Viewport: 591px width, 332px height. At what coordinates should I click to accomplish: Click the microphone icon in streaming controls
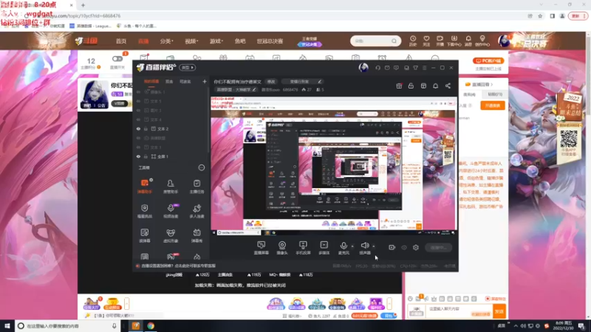[344, 246]
